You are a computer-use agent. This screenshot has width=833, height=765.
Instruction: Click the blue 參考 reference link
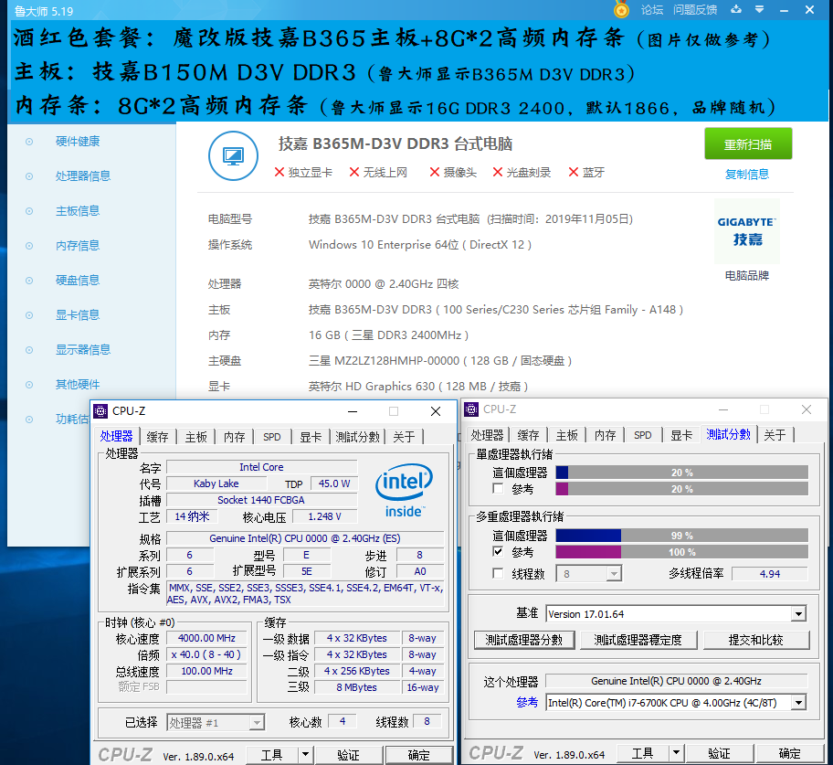[x=527, y=702]
